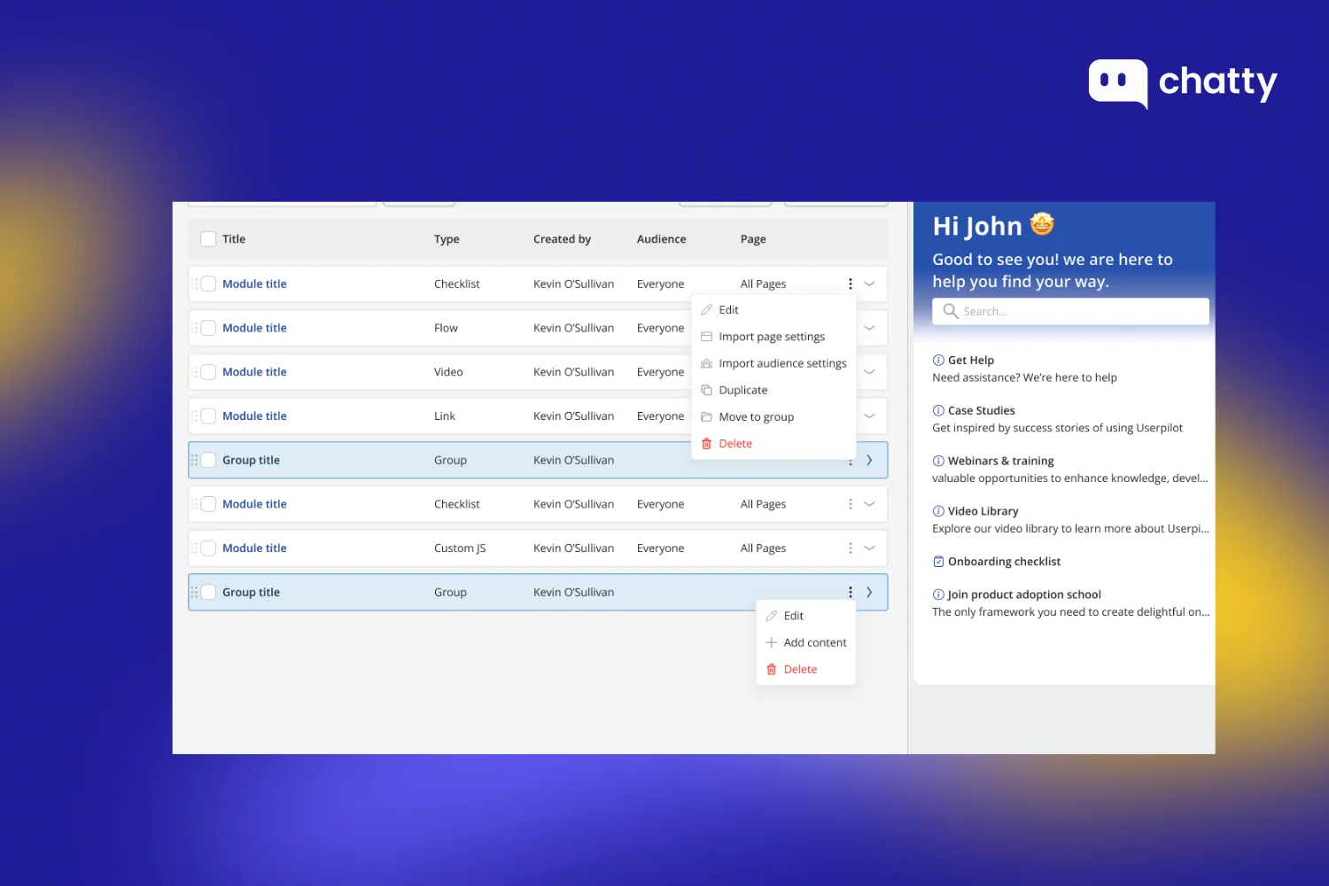Click the folder icon next to Move to group
The image size is (1329, 886).
coord(706,416)
